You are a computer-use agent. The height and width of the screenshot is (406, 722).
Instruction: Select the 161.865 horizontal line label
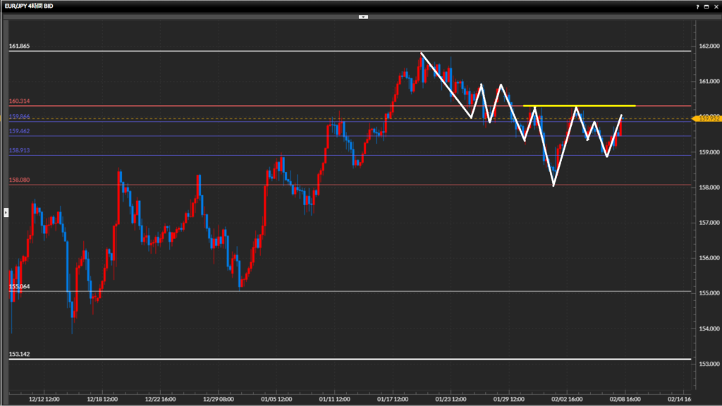pyautogui.click(x=19, y=47)
